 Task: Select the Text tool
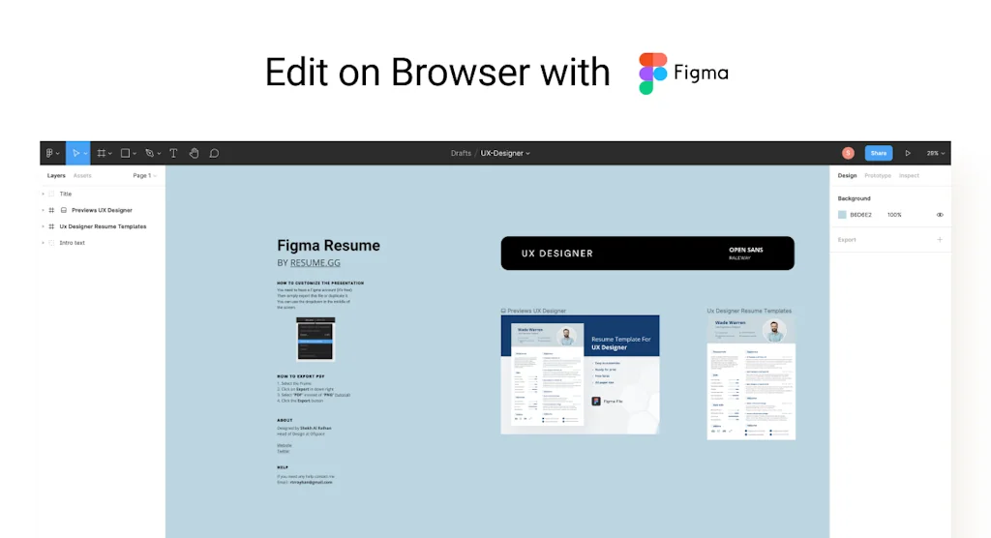[173, 153]
